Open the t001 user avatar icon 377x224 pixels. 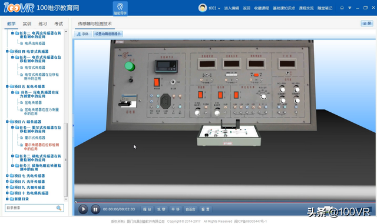[x=203, y=8]
